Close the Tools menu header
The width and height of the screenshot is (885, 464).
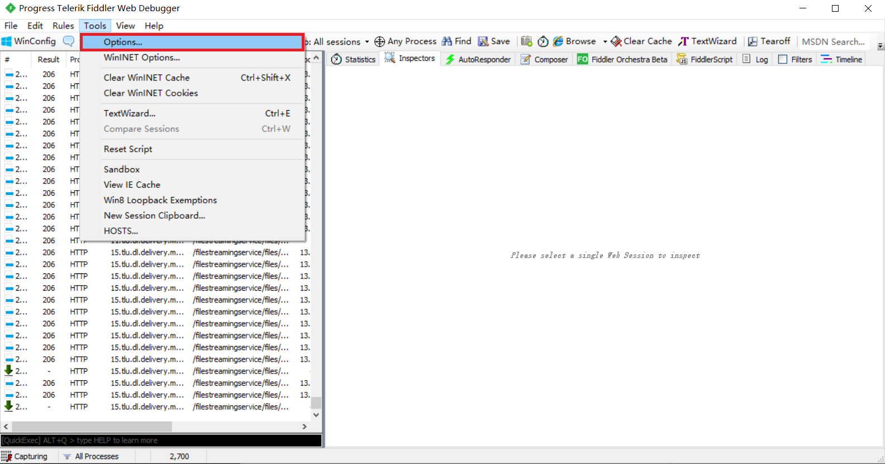(x=95, y=26)
